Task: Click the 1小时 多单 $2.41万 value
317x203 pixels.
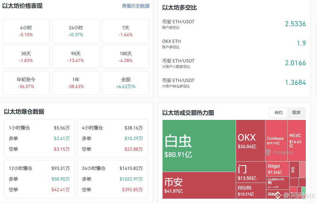Action: (62, 139)
